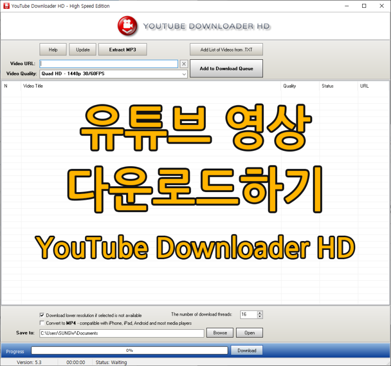This screenshot has width=391, height=366.
Task: Open the Video Quality dropdown
Action: coord(113,74)
